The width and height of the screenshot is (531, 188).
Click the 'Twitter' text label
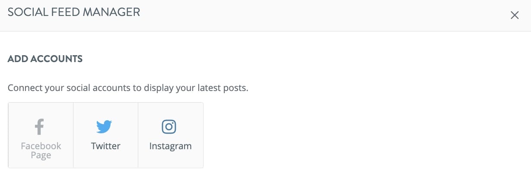point(106,146)
